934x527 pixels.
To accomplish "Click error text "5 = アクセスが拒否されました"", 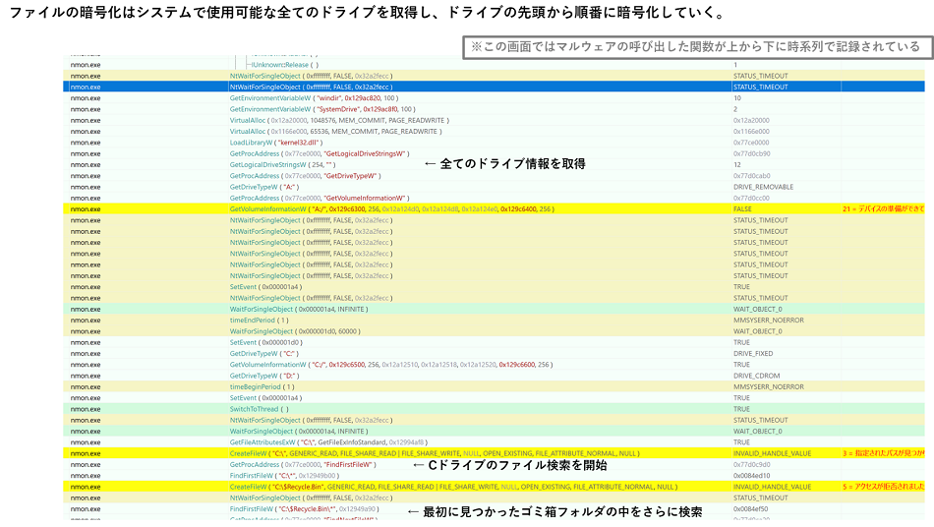I will click(x=884, y=487).
